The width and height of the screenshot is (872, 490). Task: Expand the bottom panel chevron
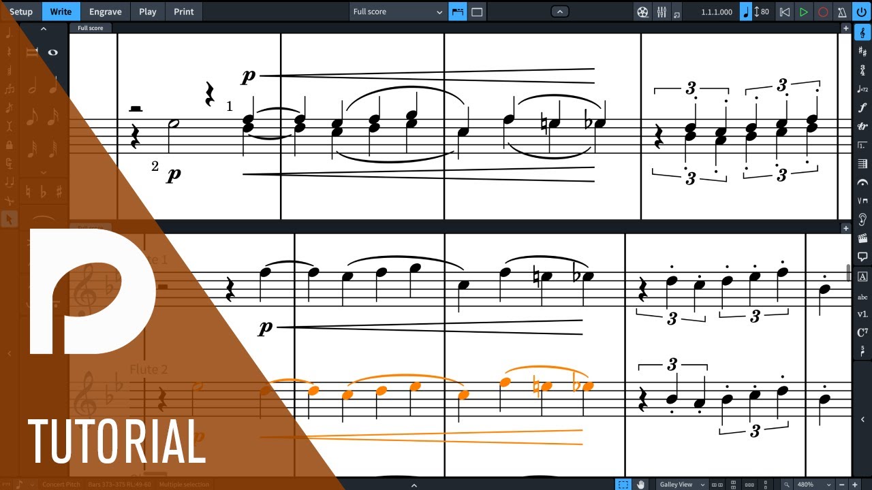tap(414, 485)
